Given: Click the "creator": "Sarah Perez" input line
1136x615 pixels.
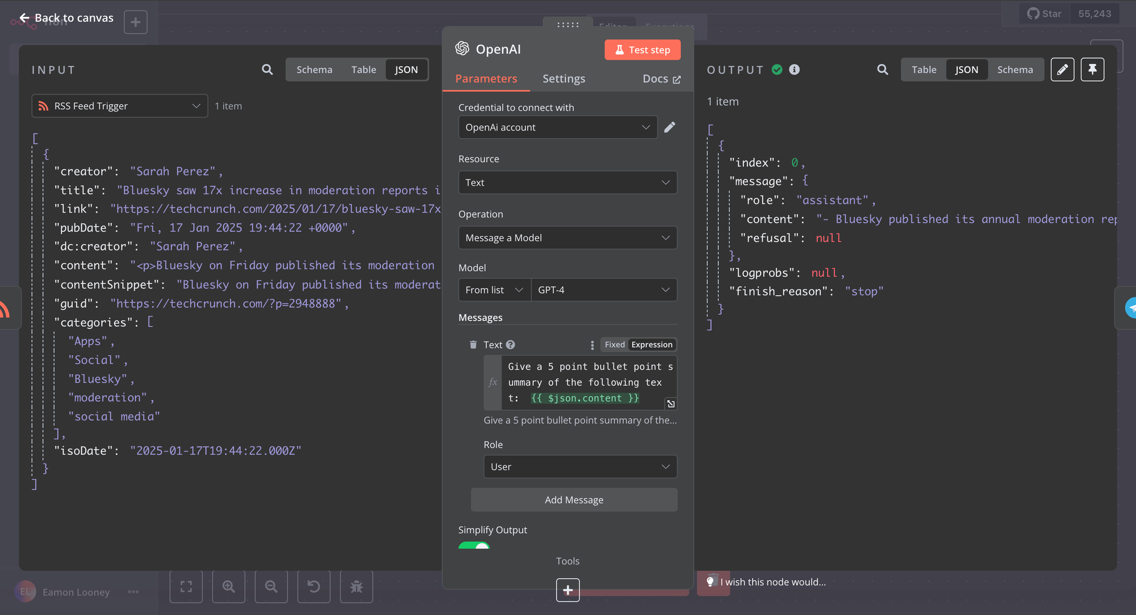Looking at the screenshot, I should pos(138,171).
